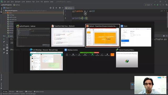Click the wrench icon in Run panel
Image resolution: width=168 pixels, height=95 pixels.
(x=4, y=42)
